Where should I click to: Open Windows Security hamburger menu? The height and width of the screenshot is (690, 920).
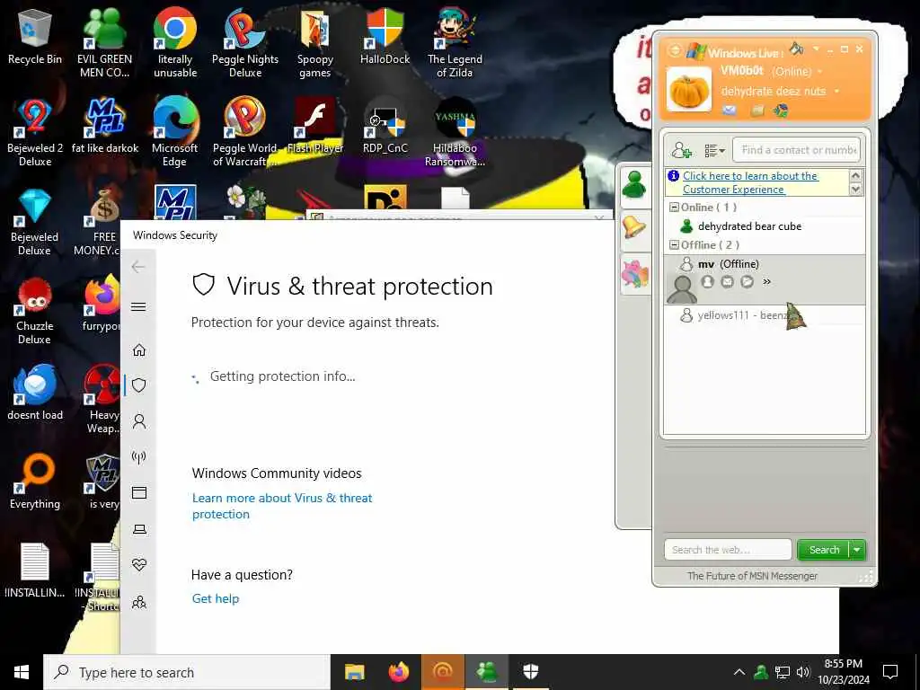pos(138,307)
